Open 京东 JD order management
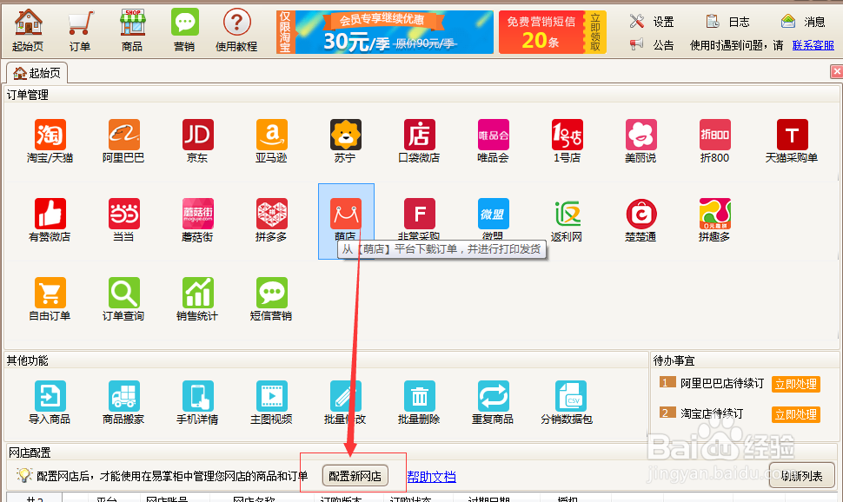The height and width of the screenshot is (502, 843). pyautogui.click(x=197, y=142)
